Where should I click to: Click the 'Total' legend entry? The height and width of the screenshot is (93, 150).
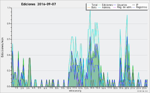pos(92,5)
